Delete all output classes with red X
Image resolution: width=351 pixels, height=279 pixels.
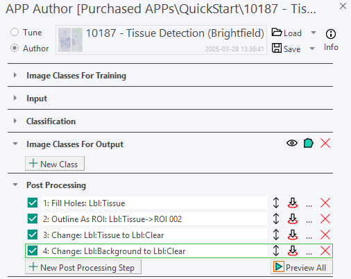tap(325, 143)
